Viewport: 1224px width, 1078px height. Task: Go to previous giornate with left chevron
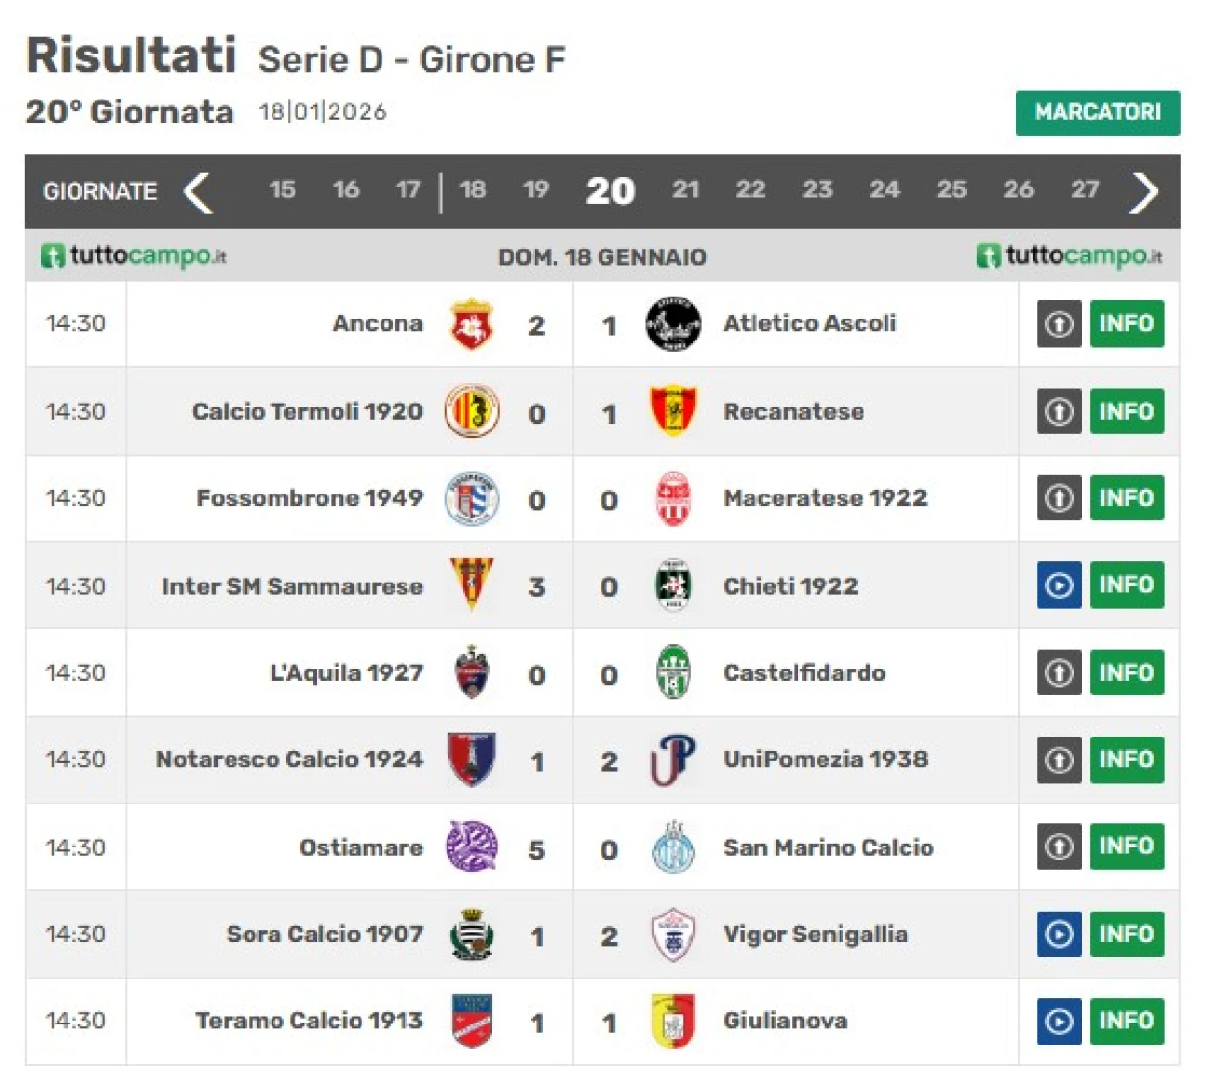point(198,191)
